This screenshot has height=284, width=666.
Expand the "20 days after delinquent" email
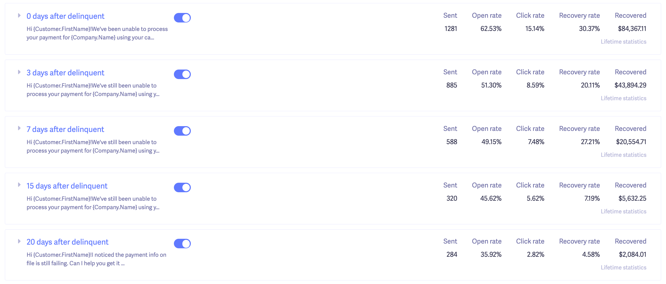pyautogui.click(x=19, y=241)
